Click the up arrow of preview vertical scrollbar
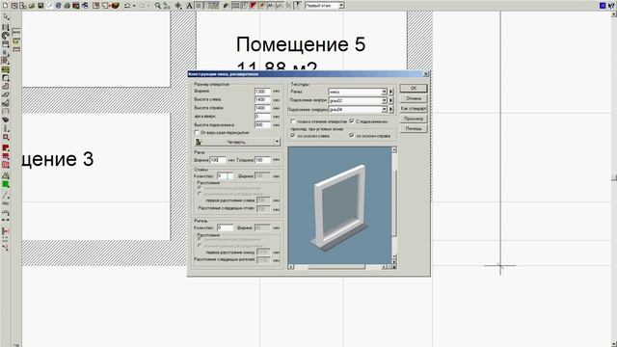Image resolution: width=617 pixels, height=347 pixels. click(394, 149)
